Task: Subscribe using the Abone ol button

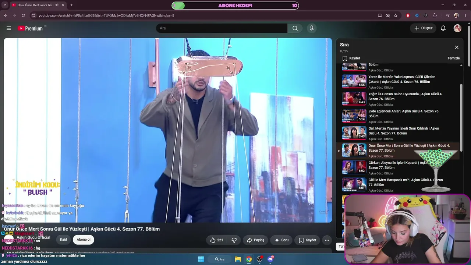Action: click(x=84, y=240)
